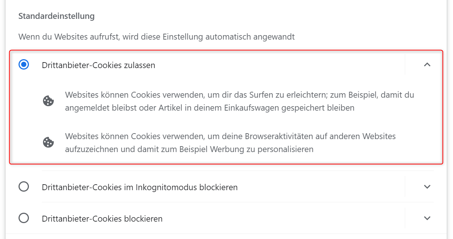Select the Inkognitomodus blockieren radio button
Viewport: 453px width, 239px height.
[x=24, y=187]
